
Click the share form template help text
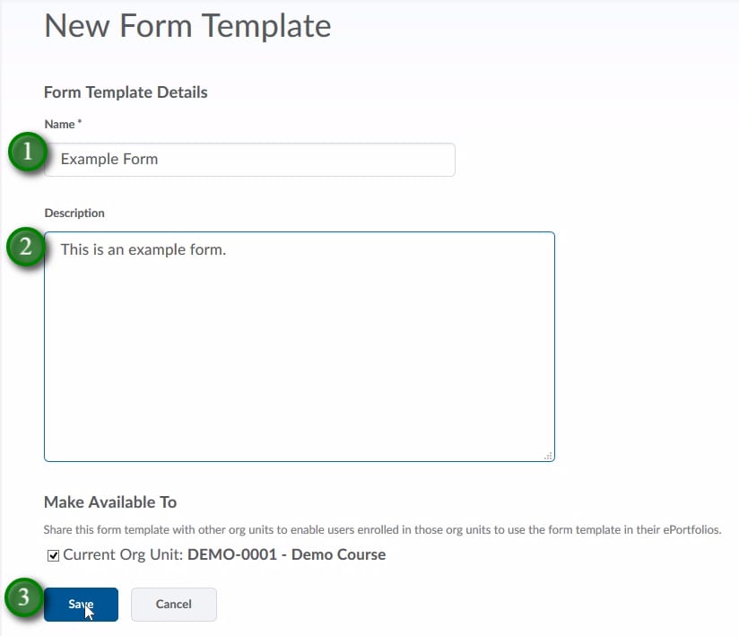click(x=383, y=530)
